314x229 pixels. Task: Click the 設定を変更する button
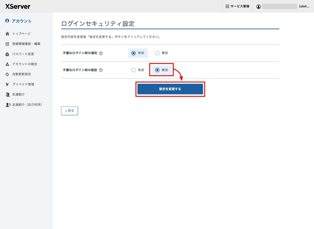170,89
